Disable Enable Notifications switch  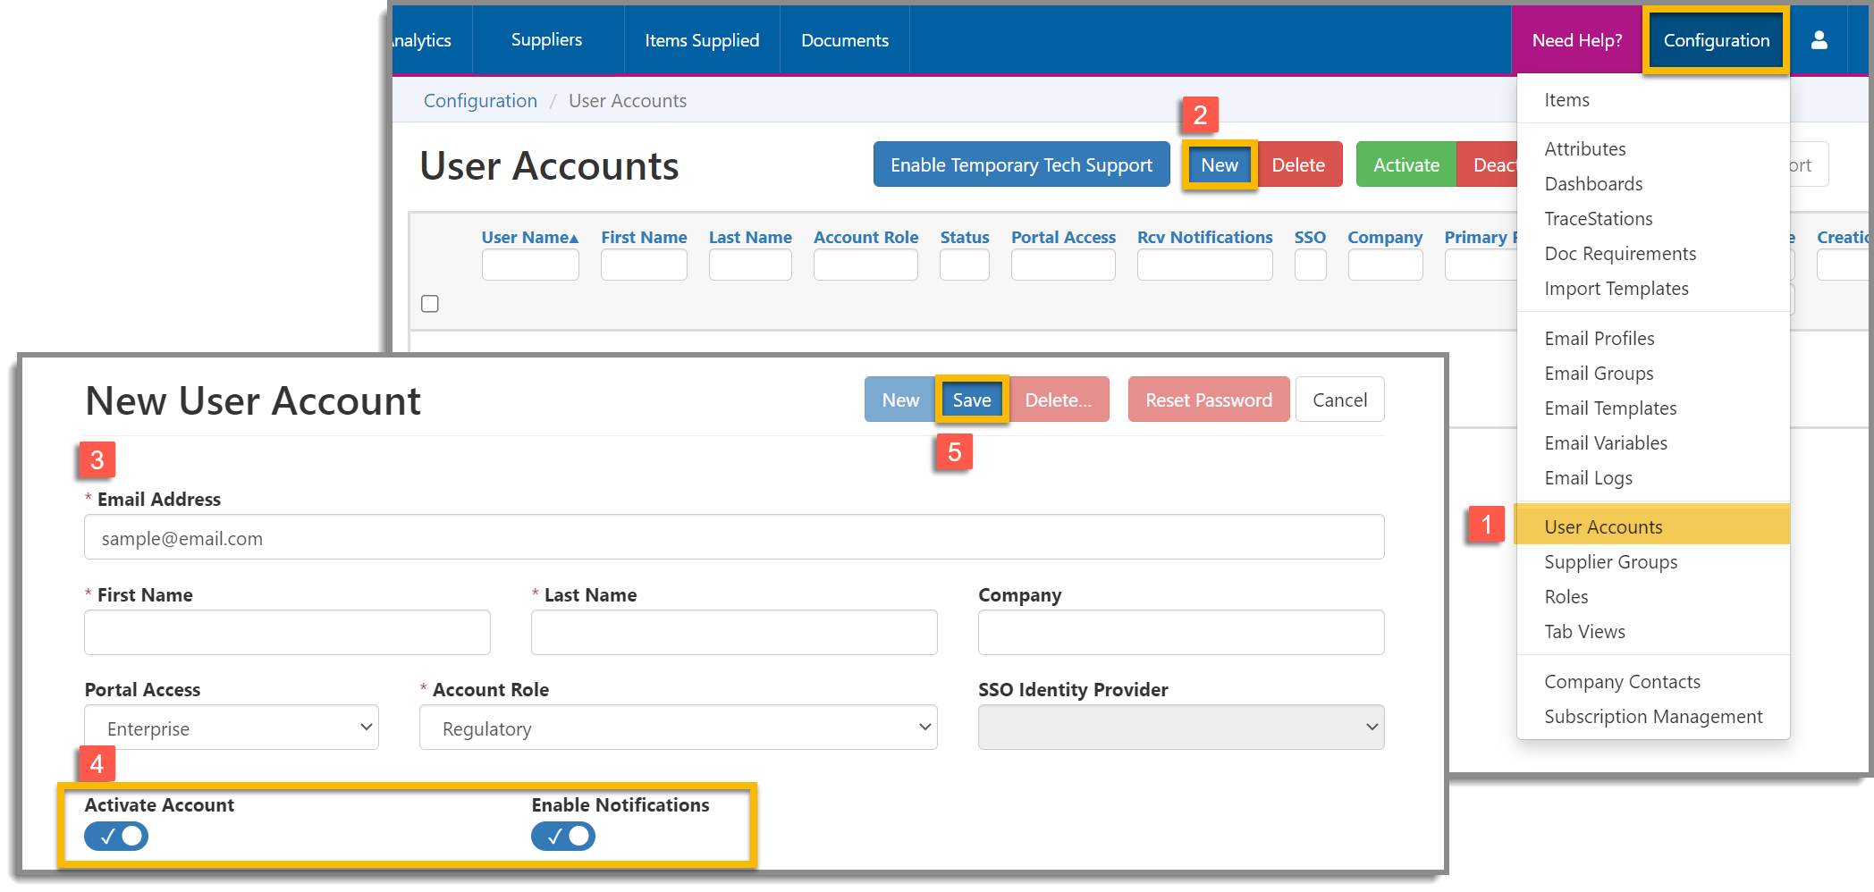562,837
